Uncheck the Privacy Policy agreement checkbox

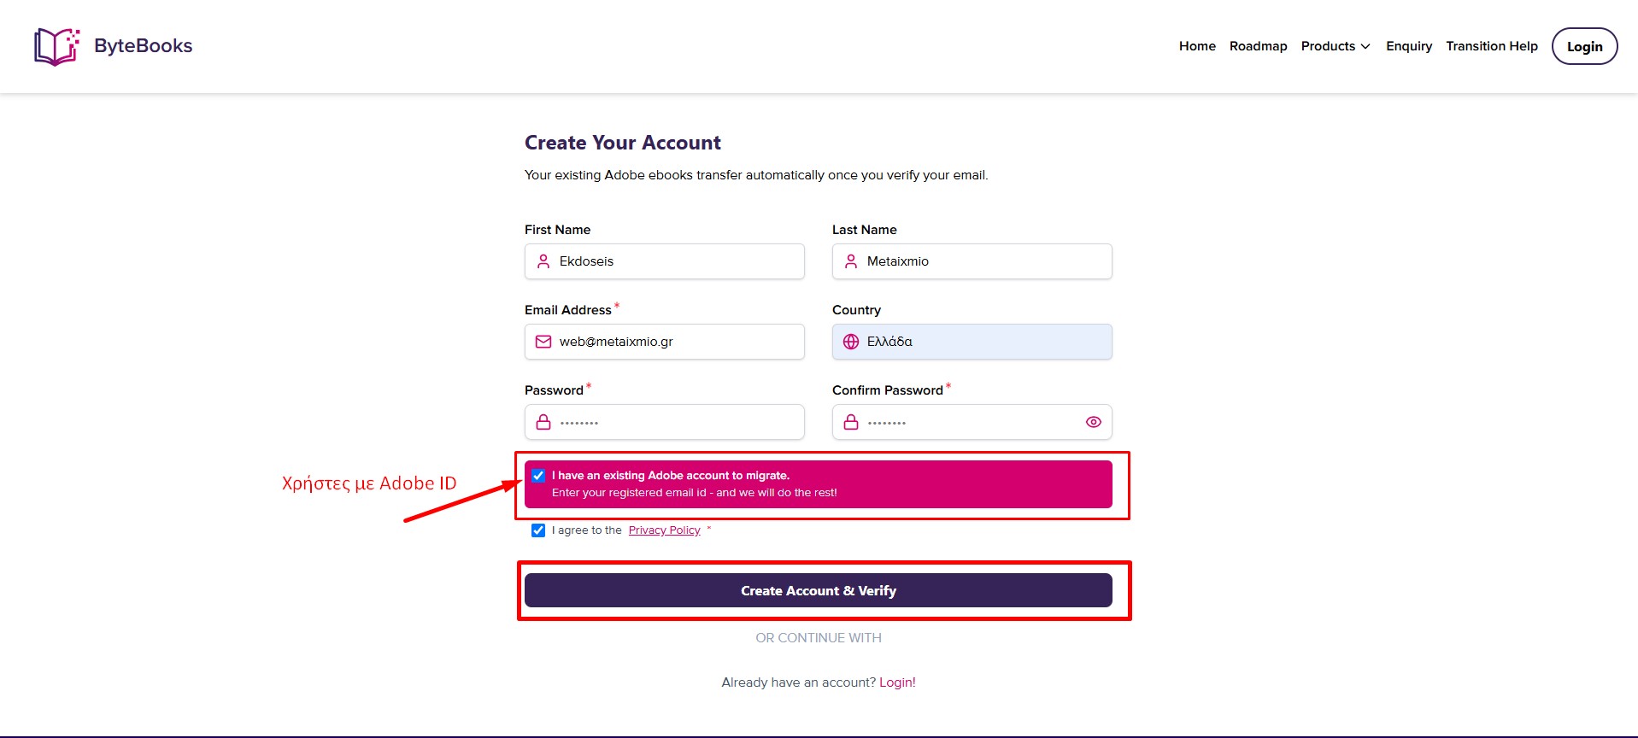coord(538,530)
